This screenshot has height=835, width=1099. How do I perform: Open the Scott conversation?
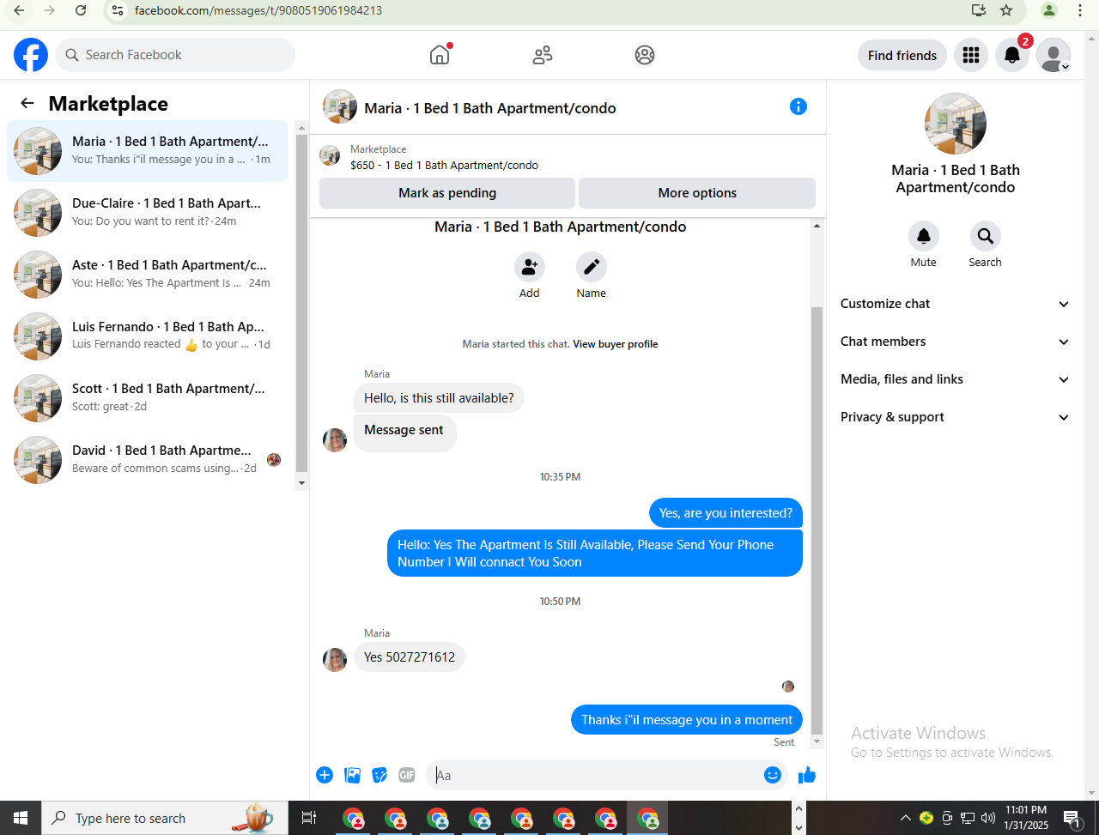coord(148,398)
